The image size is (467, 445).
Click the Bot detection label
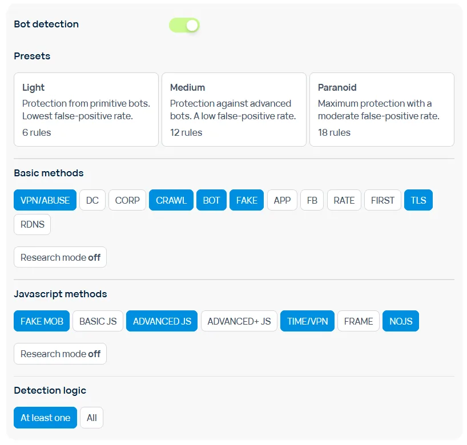coord(46,24)
